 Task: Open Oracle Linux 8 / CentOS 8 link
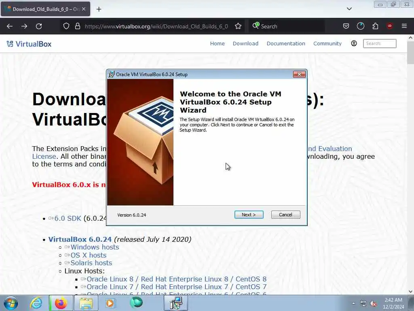tap(177, 279)
